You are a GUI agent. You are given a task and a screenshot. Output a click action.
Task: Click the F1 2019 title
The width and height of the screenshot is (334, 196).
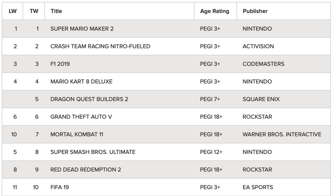60,64
